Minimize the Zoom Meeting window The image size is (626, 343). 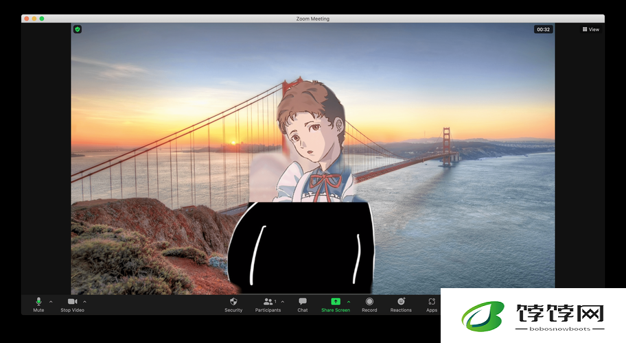[x=34, y=19]
